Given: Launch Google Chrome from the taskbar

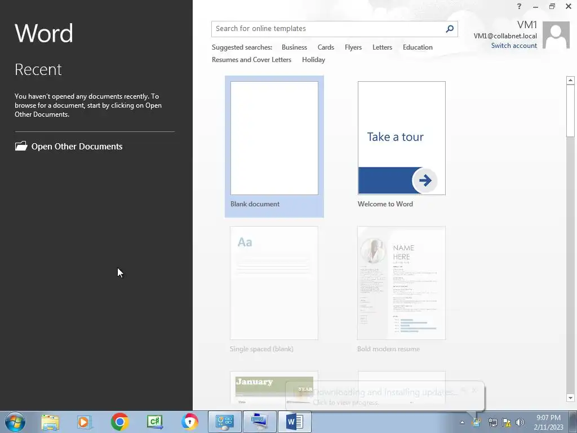Looking at the screenshot, I should 119,422.
